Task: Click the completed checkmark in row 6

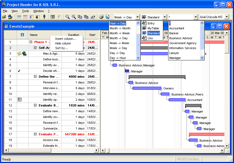Action: (19, 71)
